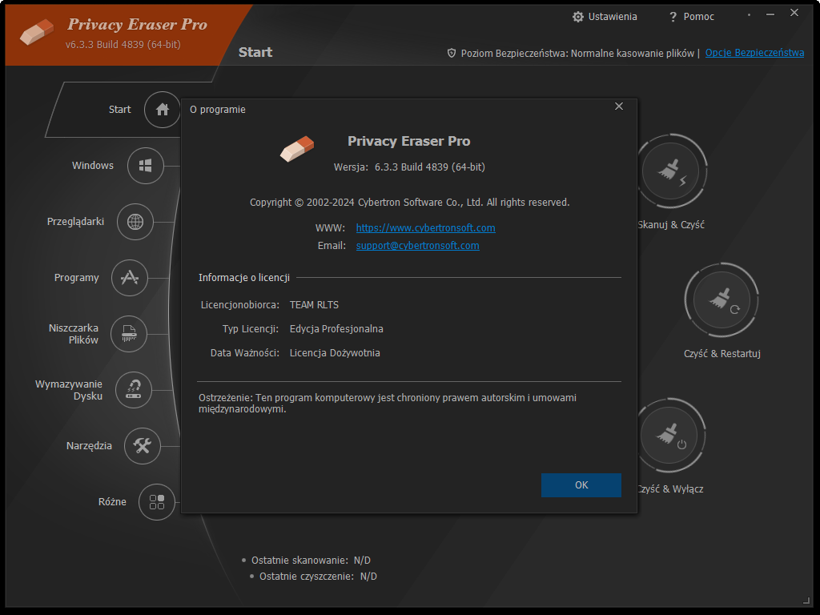Open the Różne grid icon
This screenshot has width=820, height=615.
pos(157,502)
